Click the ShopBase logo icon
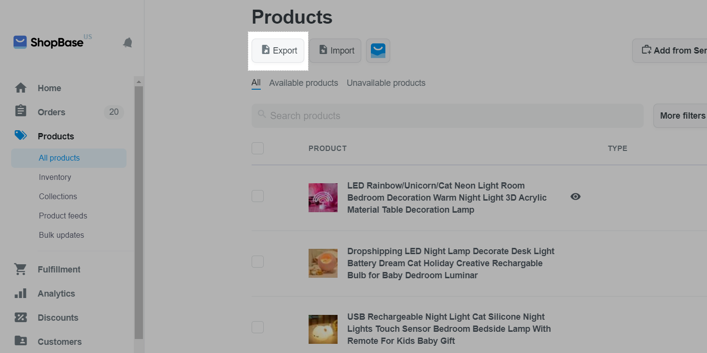The width and height of the screenshot is (707, 353). (x=20, y=42)
